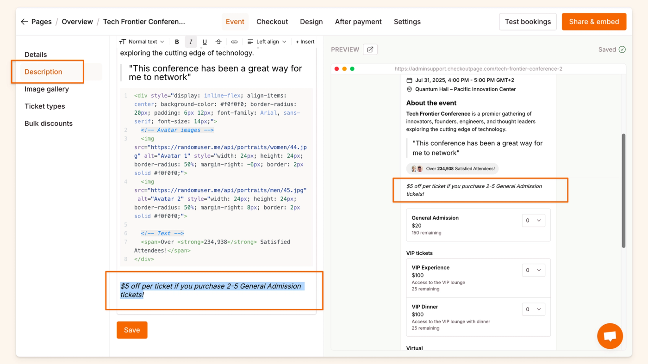Open VIP Experience quantity dropdown
Screen dimensions: 648x364
(533, 270)
